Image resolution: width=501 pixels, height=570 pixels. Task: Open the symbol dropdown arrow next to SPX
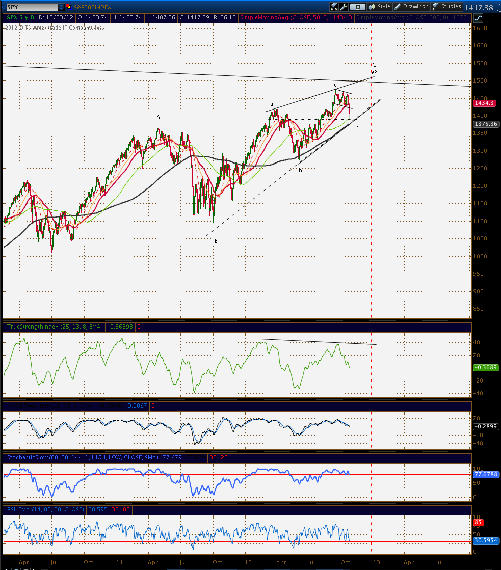point(61,7)
